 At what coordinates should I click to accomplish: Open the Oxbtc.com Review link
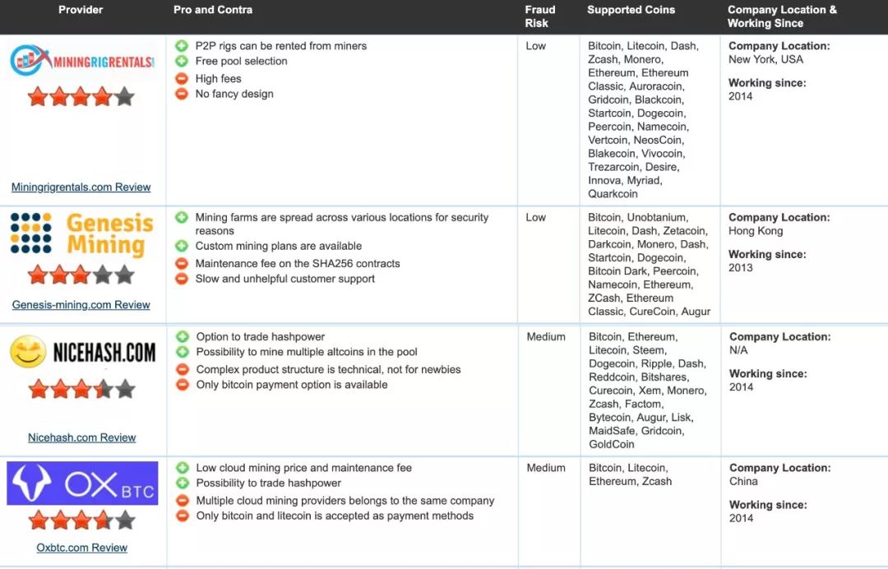[x=82, y=548]
